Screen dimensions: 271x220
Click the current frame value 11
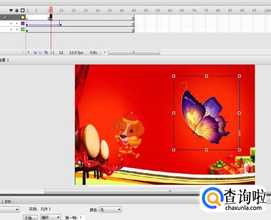click(x=61, y=52)
